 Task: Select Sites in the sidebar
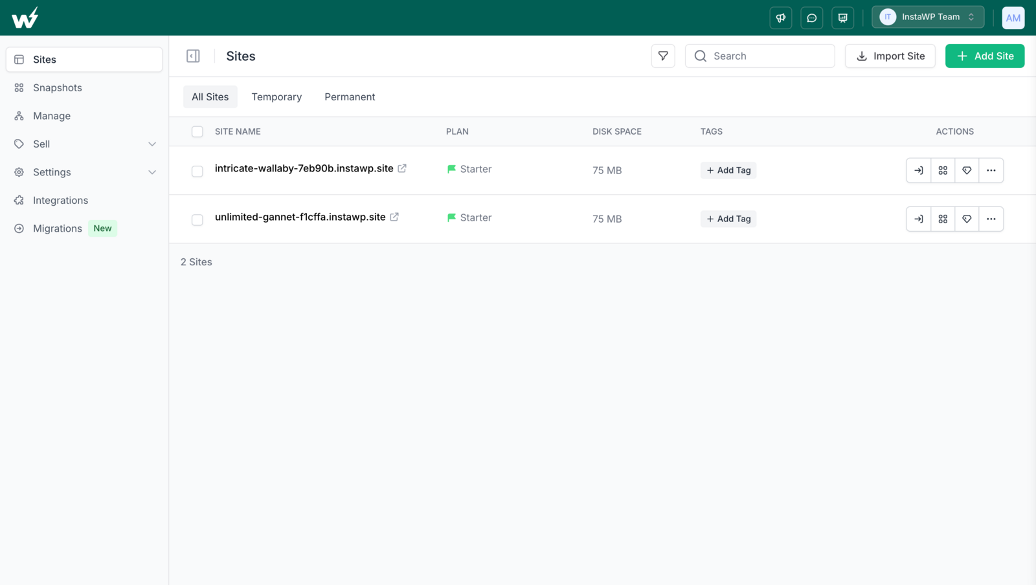(84, 60)
